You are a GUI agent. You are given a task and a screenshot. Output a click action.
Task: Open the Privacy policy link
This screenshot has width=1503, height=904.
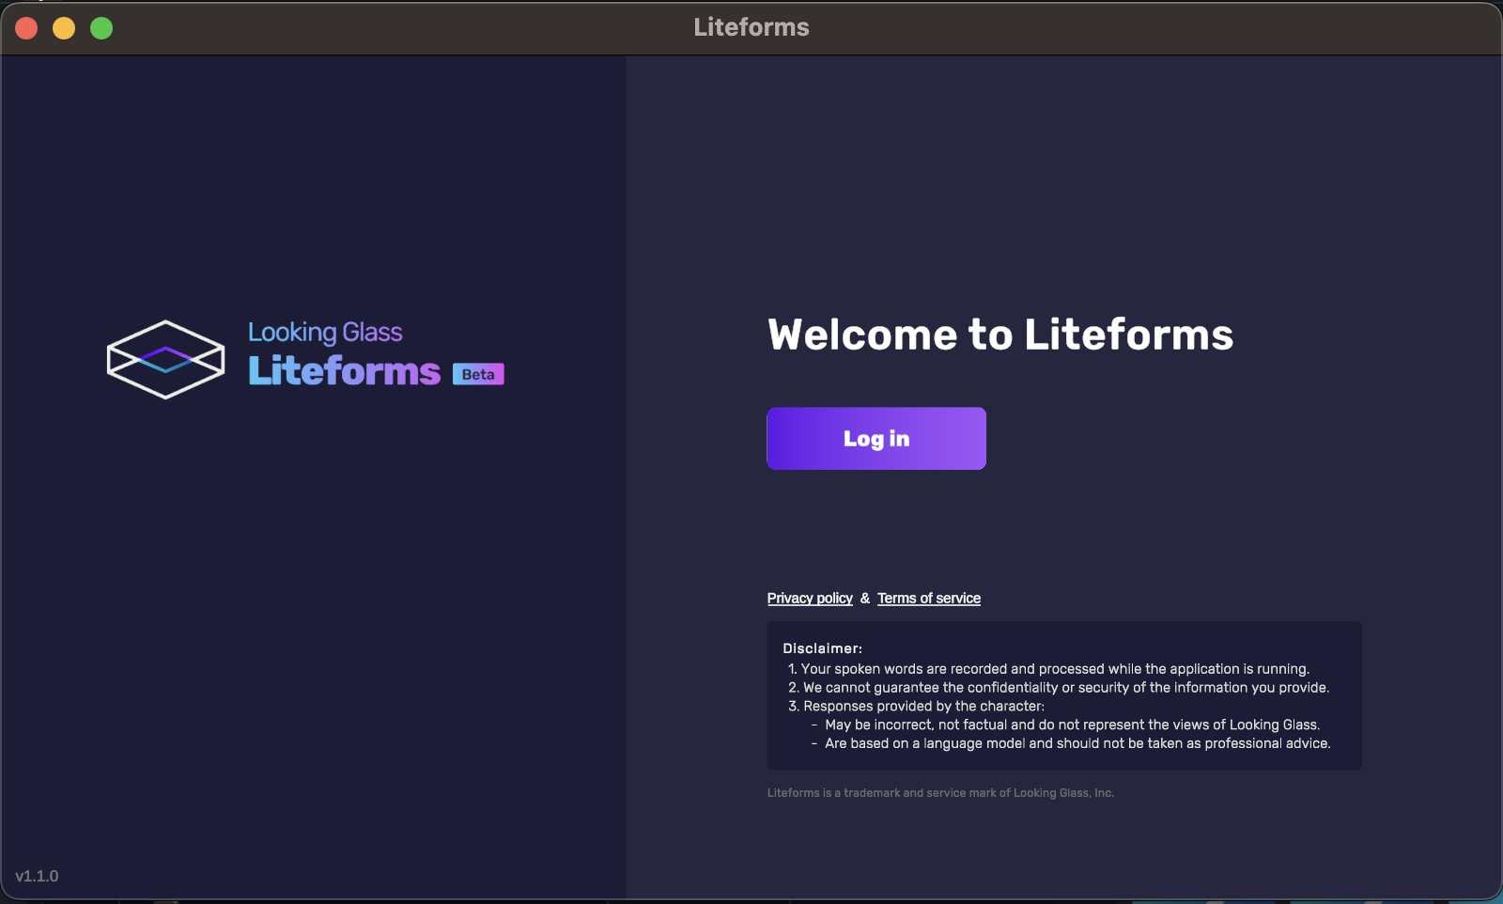[810, 599]
